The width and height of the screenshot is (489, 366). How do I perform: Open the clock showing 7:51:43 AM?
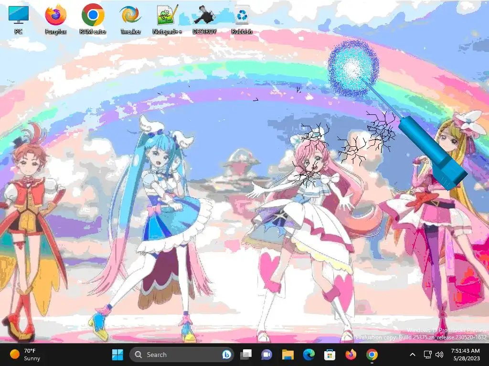tap(466, 355)
